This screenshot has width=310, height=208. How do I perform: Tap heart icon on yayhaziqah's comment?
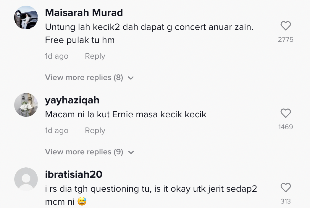click(x=285, y=113)
